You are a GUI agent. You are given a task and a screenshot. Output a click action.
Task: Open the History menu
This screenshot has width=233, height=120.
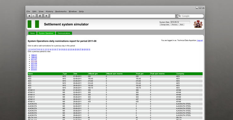click(49, 11)
